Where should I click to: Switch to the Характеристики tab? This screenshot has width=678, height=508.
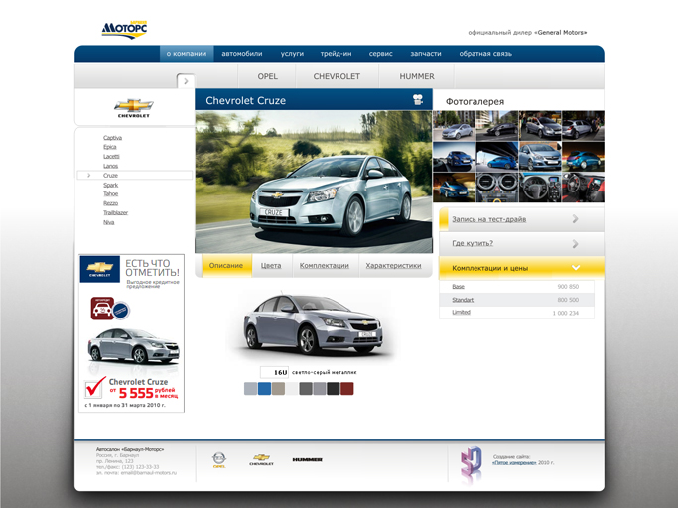(393, 266)
